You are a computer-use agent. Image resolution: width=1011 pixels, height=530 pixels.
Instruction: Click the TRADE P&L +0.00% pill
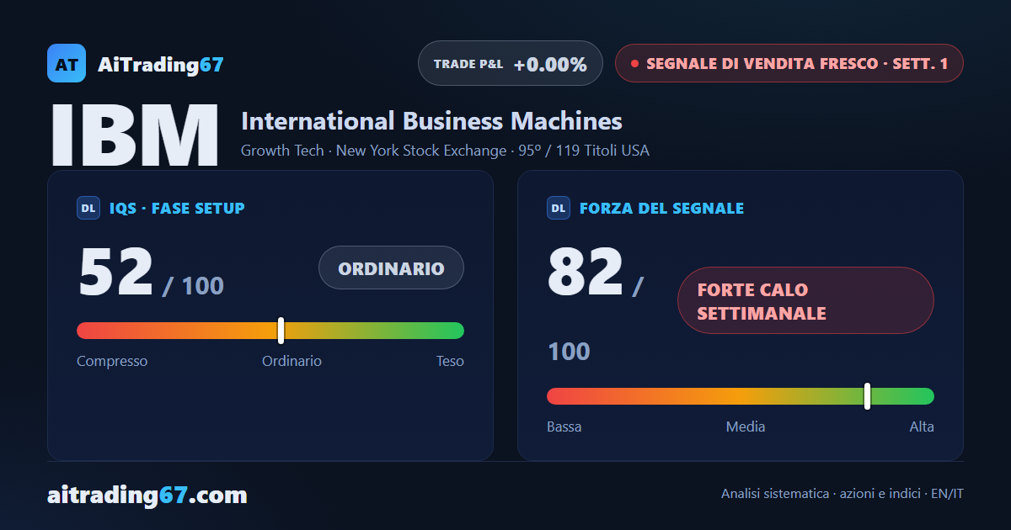tap(511, 63)
